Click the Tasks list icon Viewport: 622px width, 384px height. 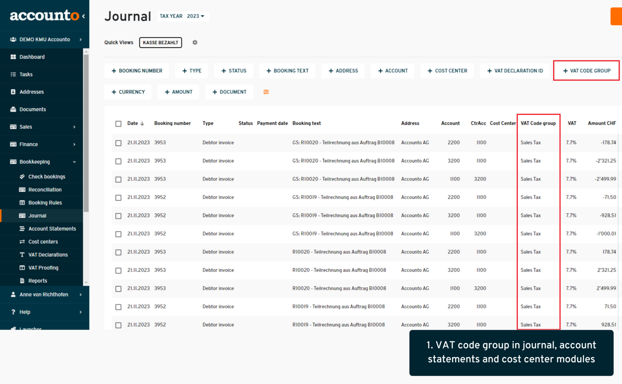click(13, 74)
